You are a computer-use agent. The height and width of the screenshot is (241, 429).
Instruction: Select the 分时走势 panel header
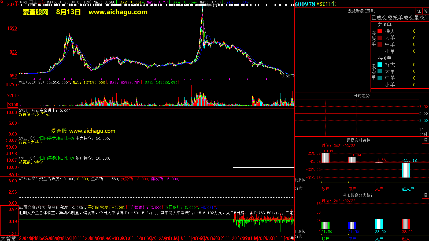click(361, 96)
